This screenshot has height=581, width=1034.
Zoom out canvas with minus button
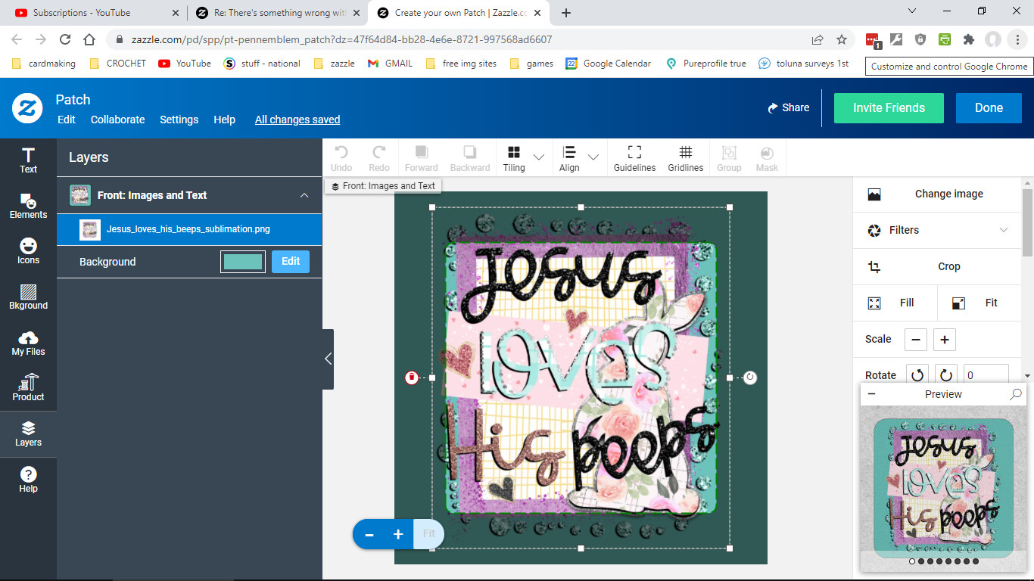point(369,534)
